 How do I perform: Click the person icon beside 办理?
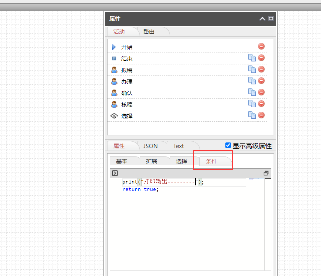click(x=114, y=81)
